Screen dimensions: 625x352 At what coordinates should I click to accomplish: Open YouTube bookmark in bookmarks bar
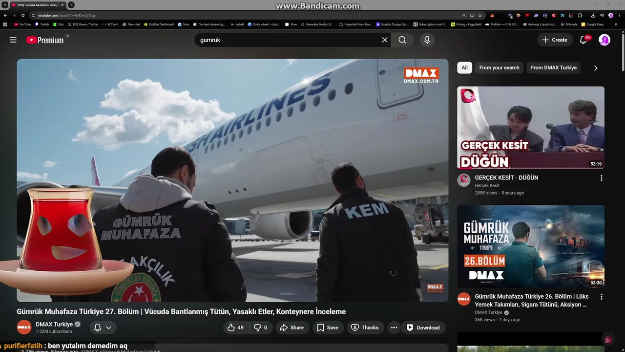coord(22,24)
